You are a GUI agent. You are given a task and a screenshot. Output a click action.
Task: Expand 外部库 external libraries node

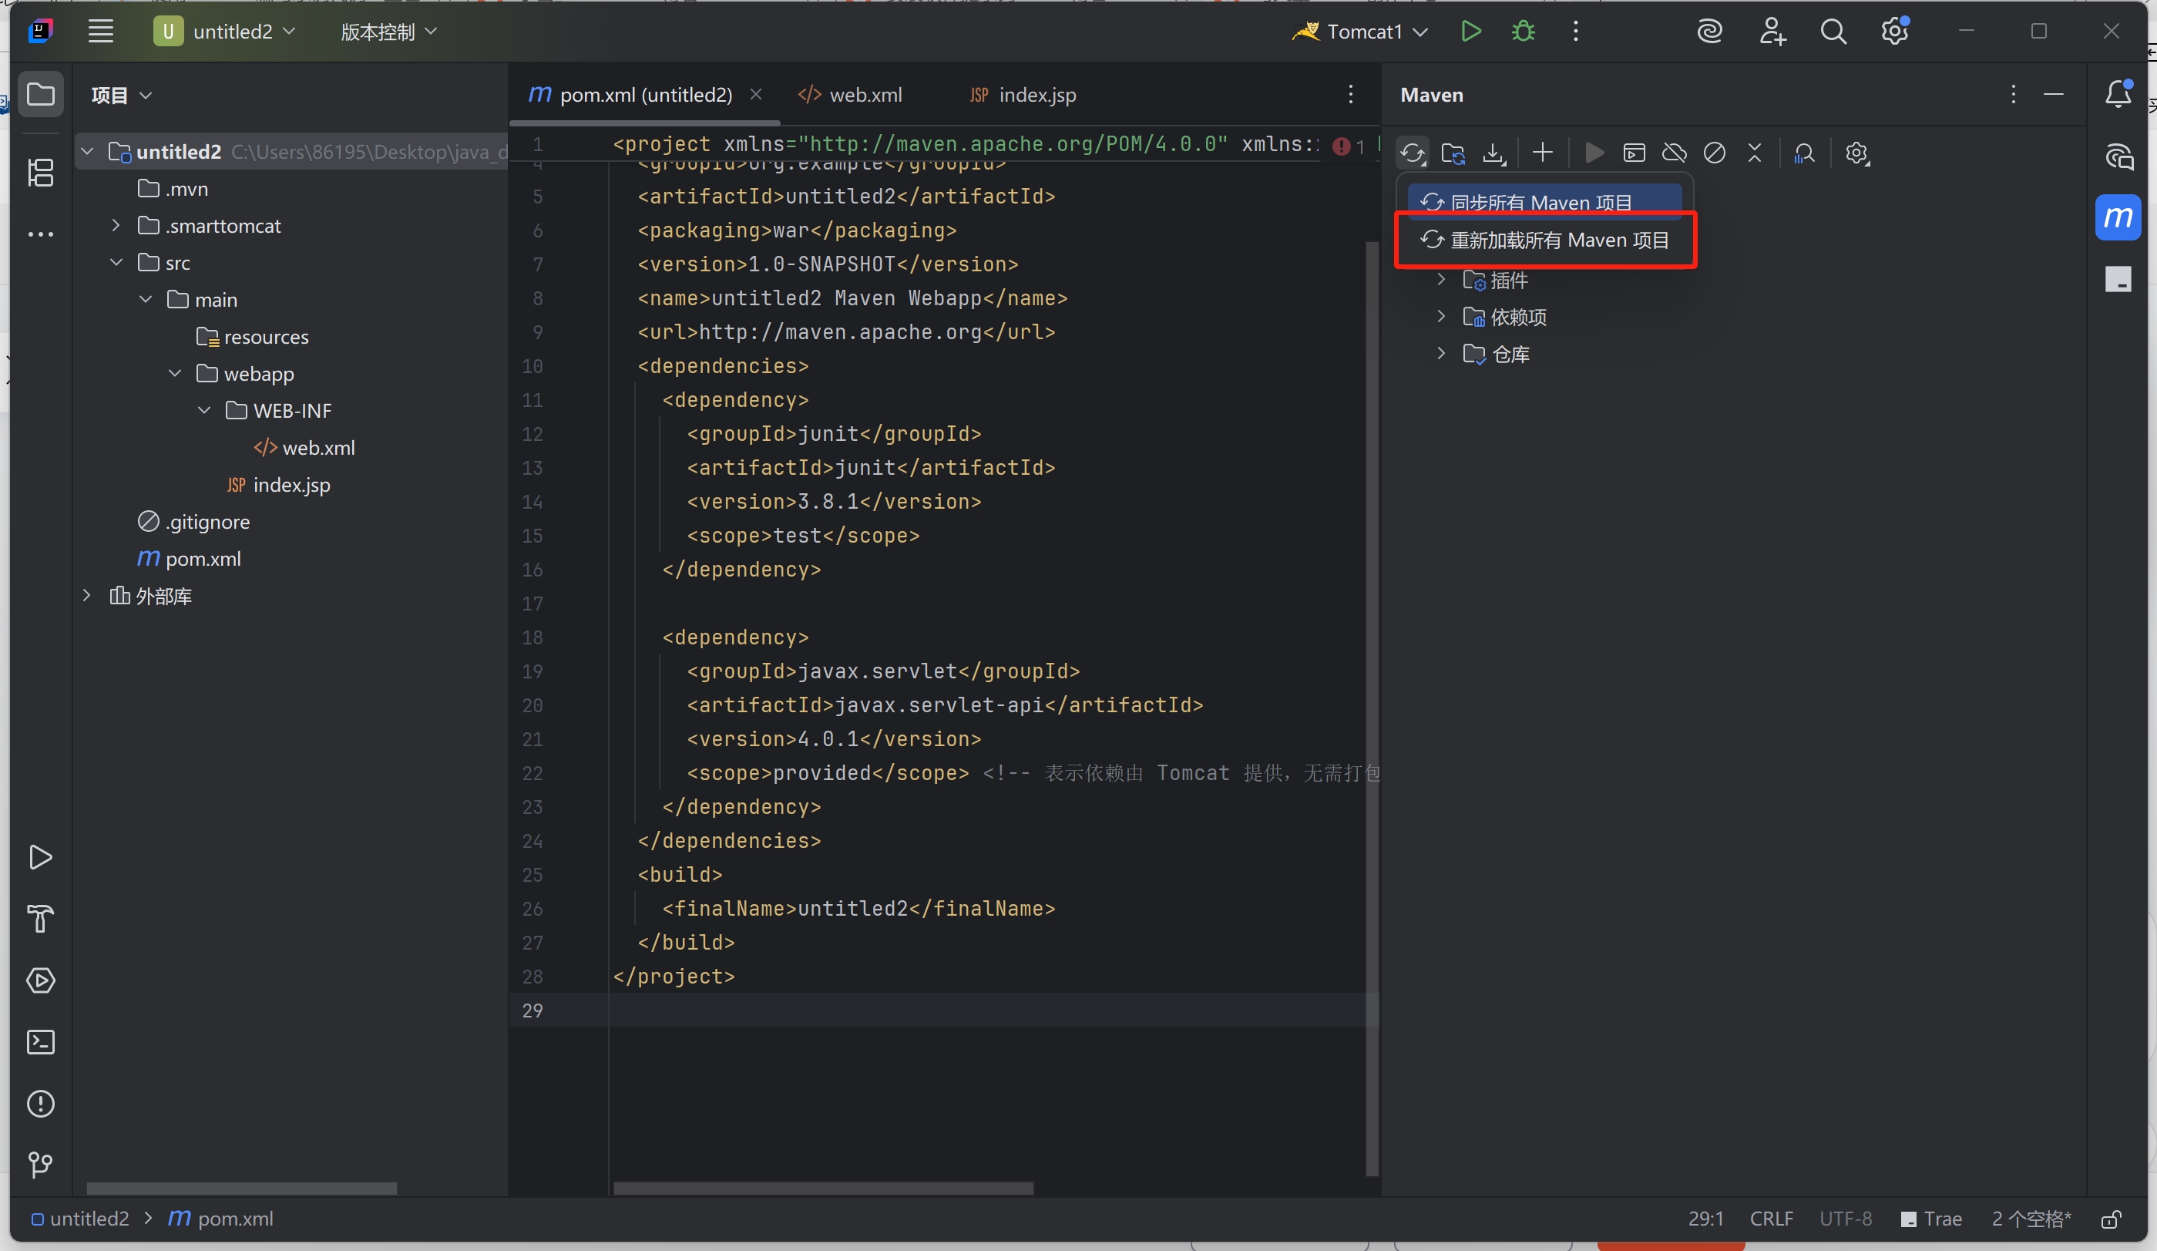coord(86,595)
